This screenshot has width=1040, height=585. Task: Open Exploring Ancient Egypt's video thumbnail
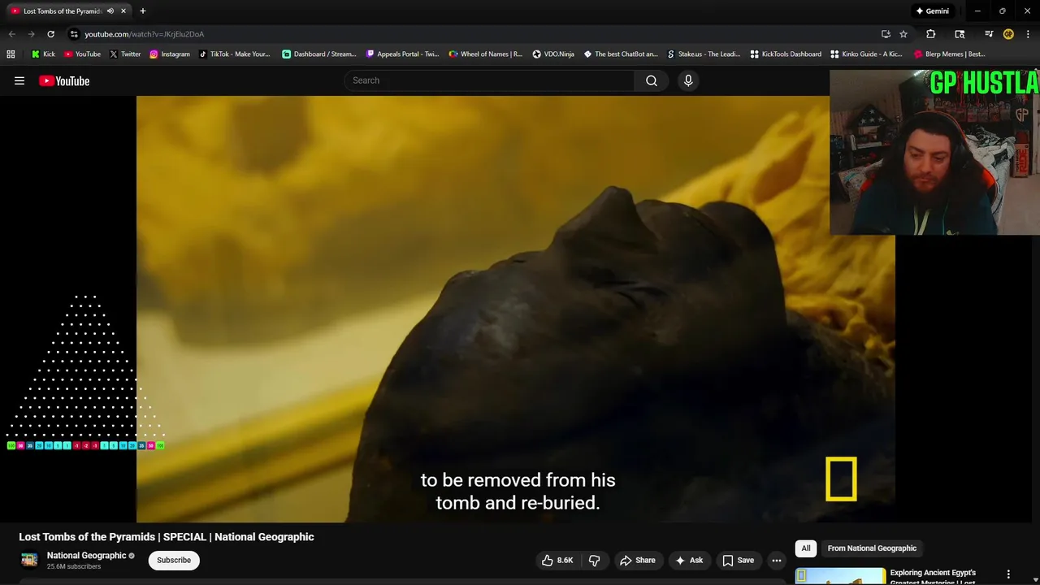coord(840,576)
